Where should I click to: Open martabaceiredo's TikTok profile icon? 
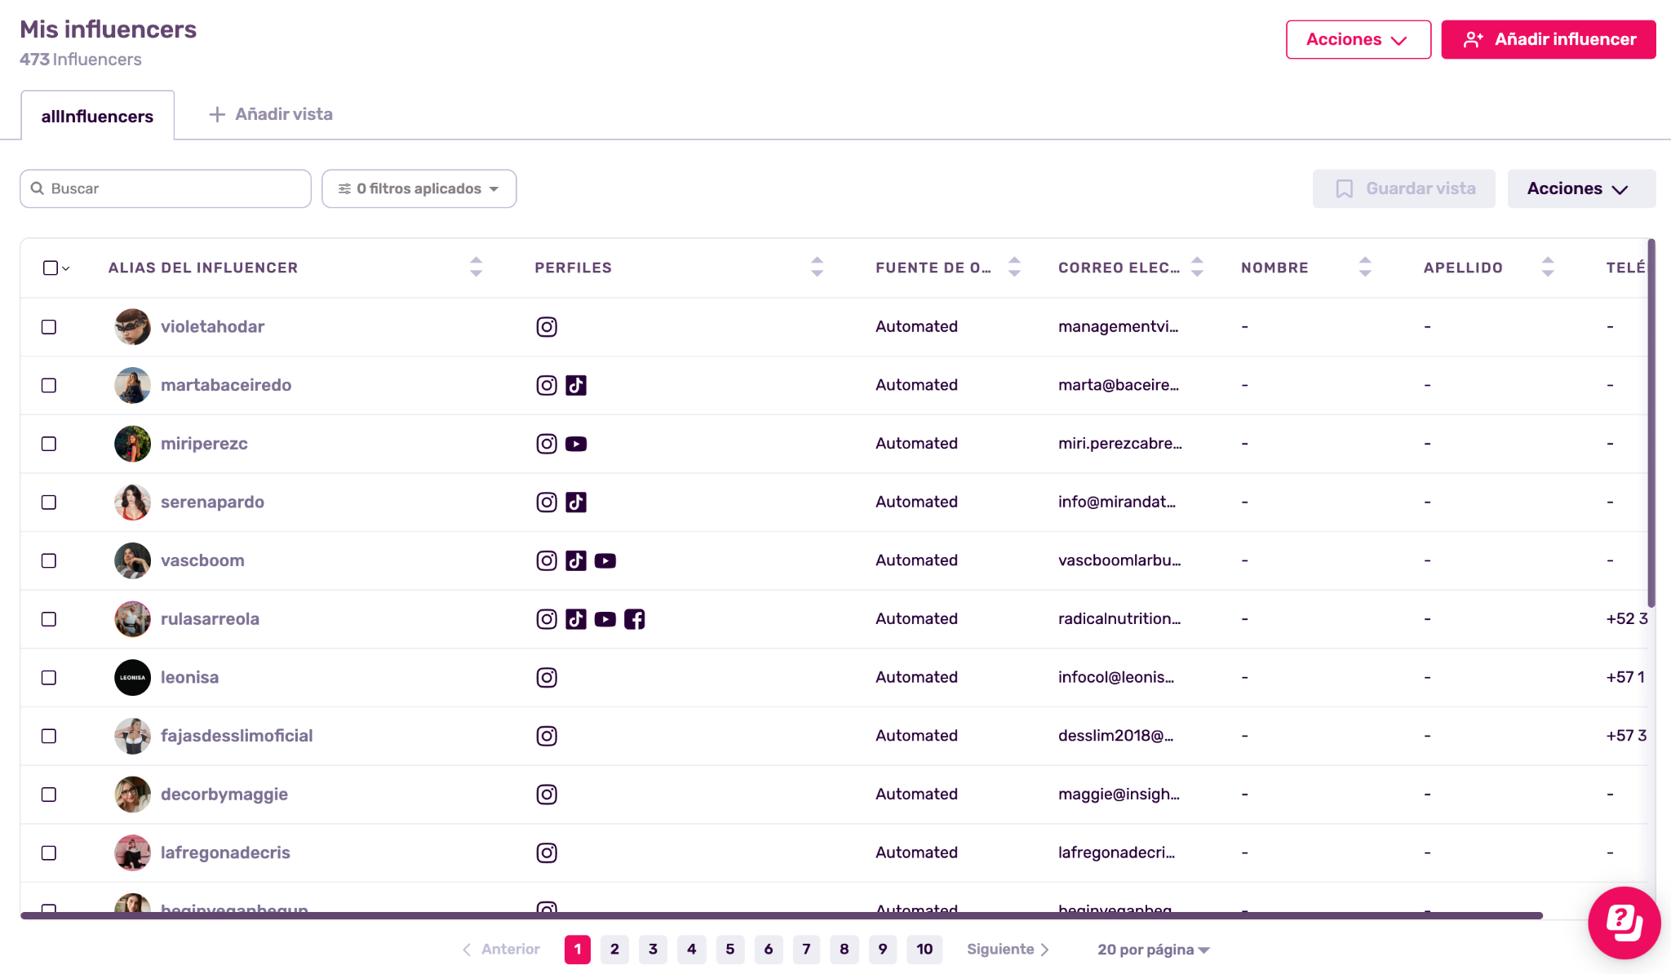tap(576, 385)
